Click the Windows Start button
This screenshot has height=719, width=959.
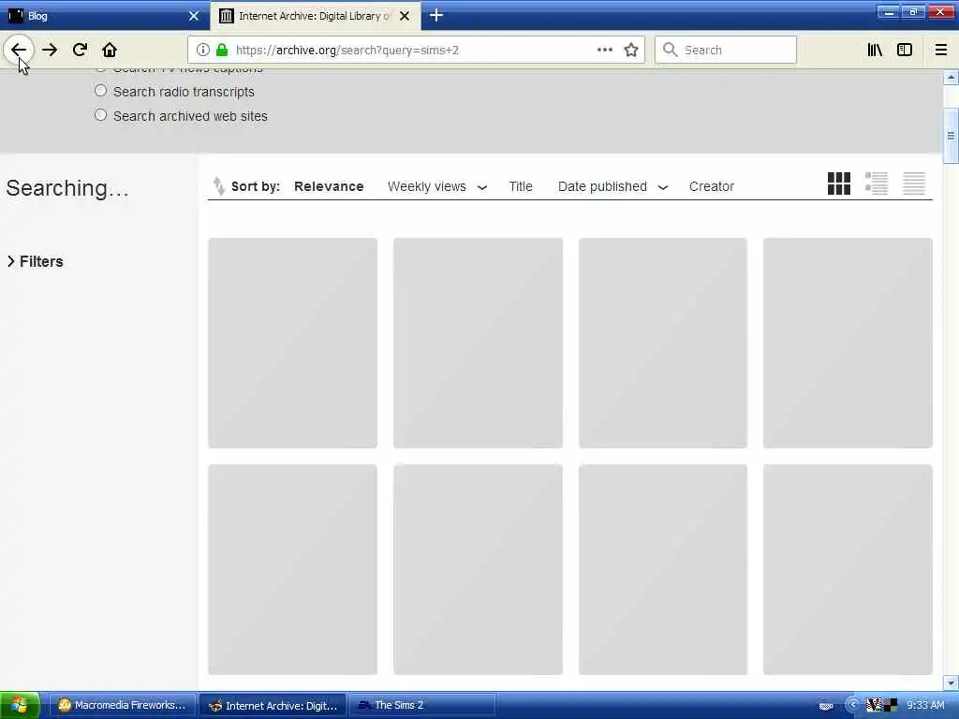[20, 705]
